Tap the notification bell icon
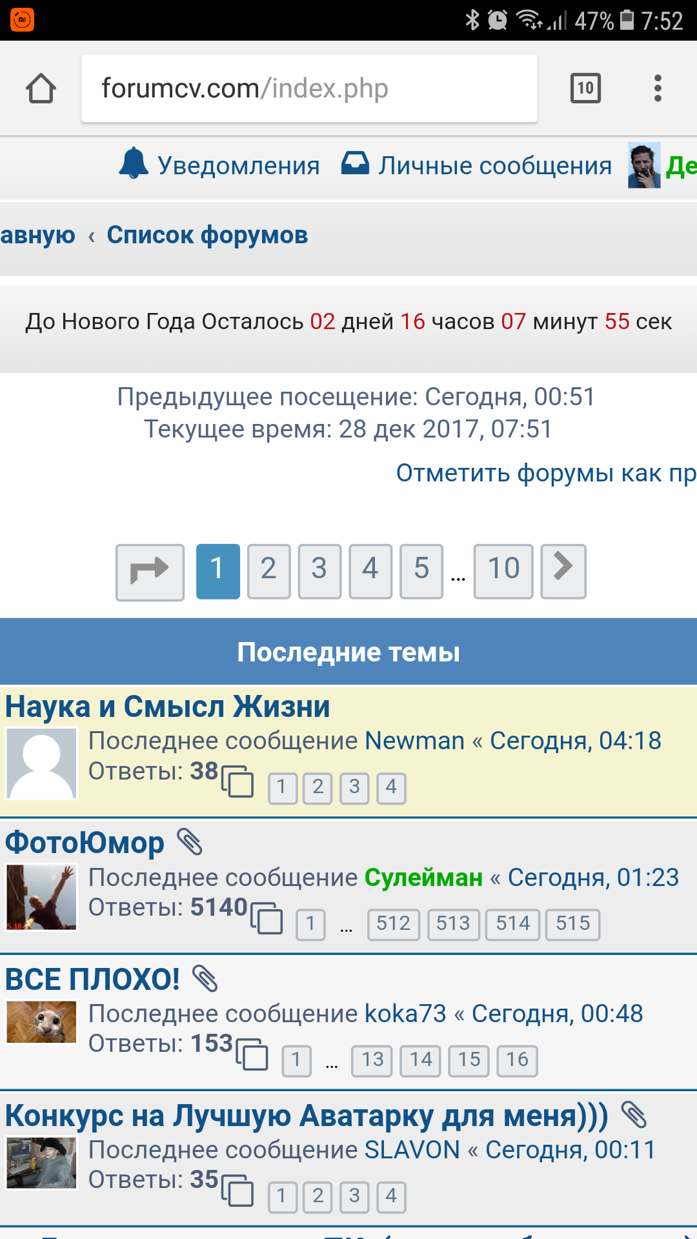 tap(134, 163)
